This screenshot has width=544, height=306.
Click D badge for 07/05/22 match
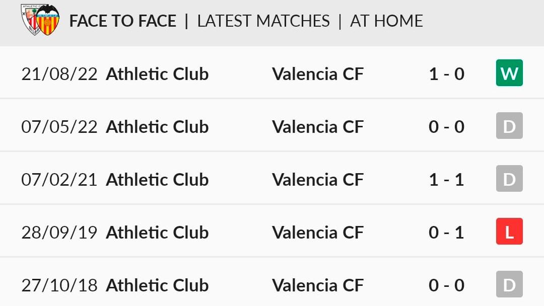(509, 126)
